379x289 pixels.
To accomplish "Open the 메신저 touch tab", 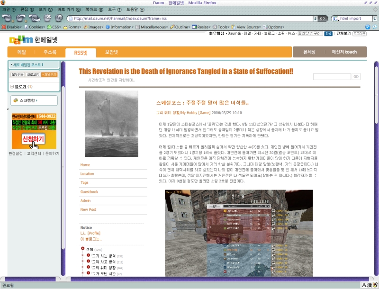I will coord(344,52).
